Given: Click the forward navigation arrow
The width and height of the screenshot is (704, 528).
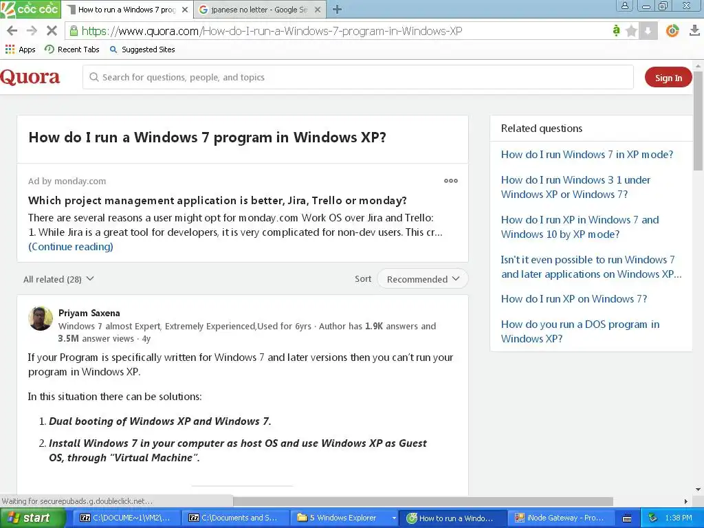Looking at the screenshot, I should [x=32, y=31].
